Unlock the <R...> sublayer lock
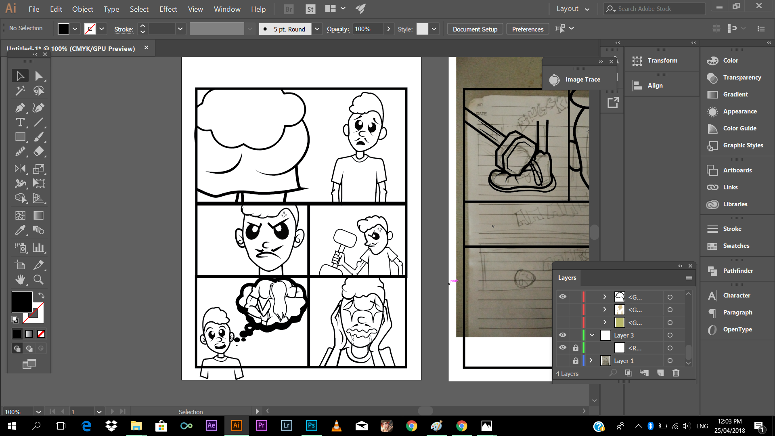The image size is (775, 436). point(576,348)
